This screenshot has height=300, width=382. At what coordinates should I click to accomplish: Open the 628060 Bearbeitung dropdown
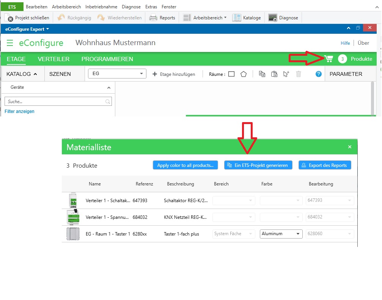(x=330, y=234)
